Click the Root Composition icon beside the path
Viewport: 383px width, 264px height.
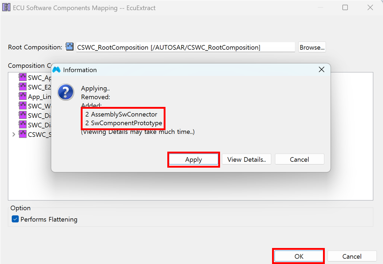pos(69,47)
